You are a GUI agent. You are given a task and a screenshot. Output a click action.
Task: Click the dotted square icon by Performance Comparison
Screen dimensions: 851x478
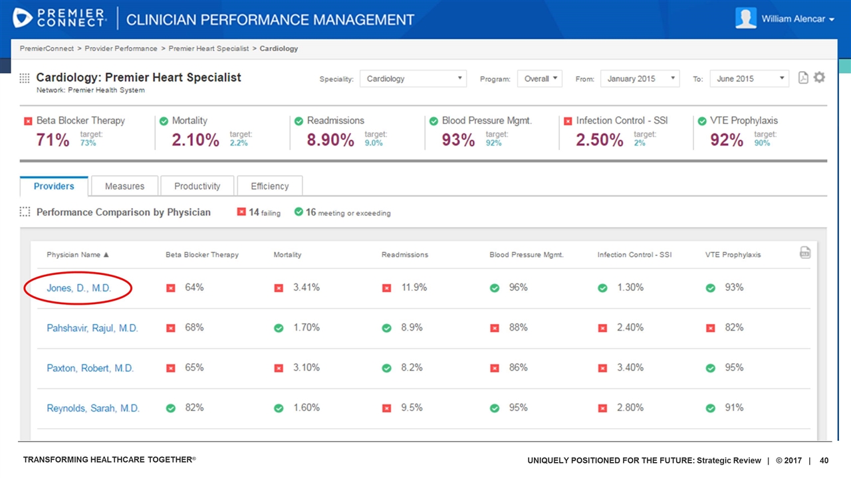point(25,212)
